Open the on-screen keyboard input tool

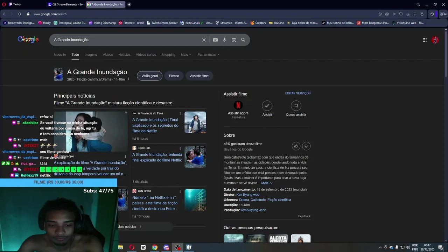[215, 40]
